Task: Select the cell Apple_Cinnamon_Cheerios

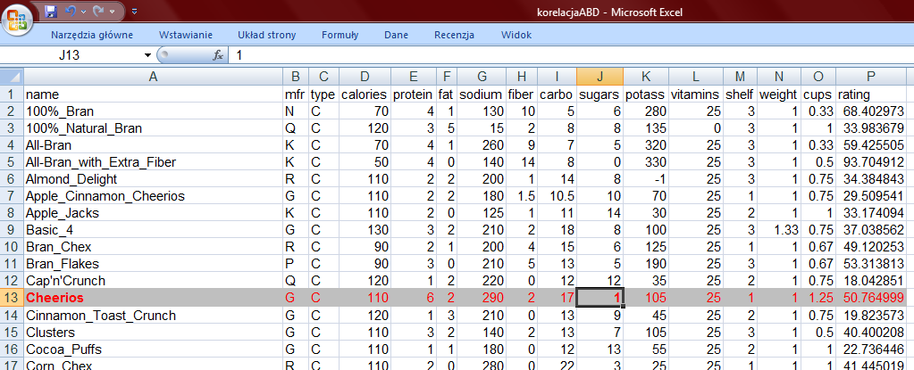Action: (x=154, y=196)
